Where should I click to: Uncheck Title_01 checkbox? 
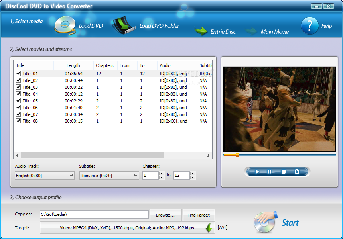[18, 74]
